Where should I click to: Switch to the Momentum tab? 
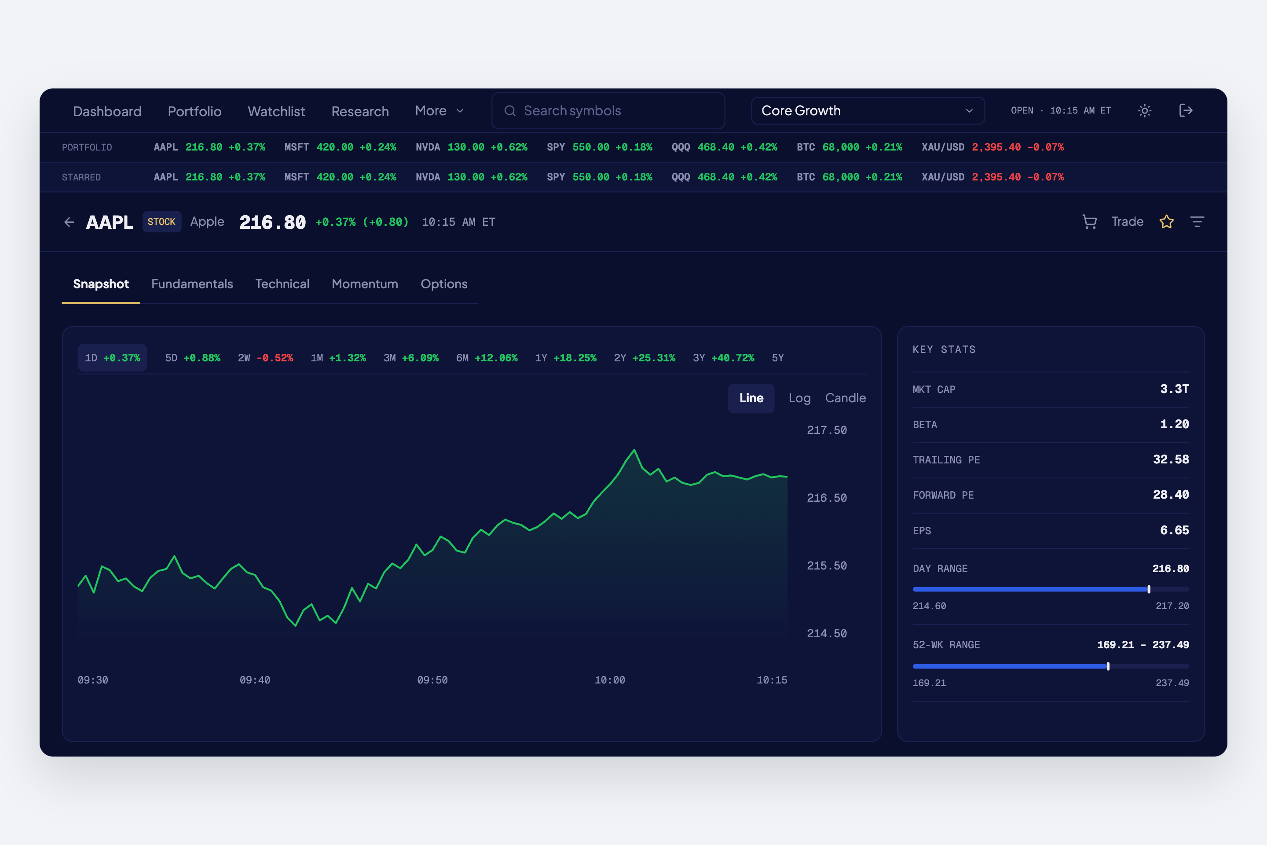(365, 284)
